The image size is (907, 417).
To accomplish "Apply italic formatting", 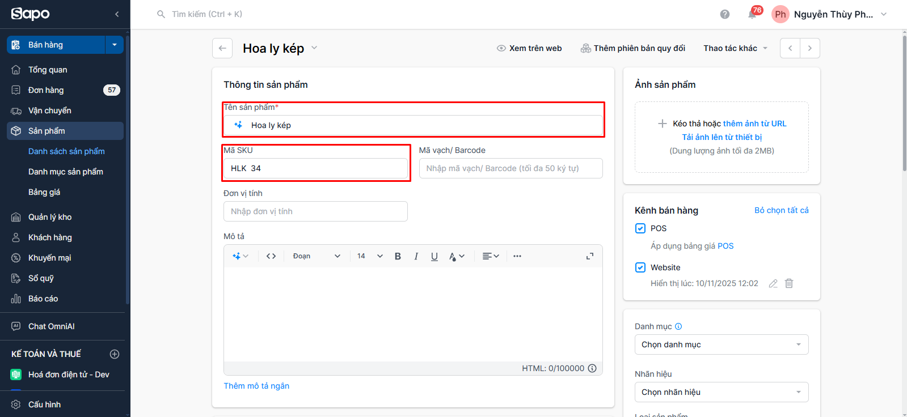I will tap(416, 256).
